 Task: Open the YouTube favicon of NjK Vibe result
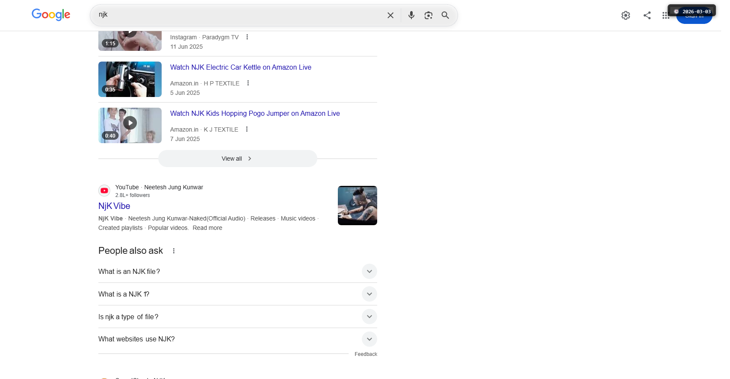pyautogui.click(x=104, y=191)
